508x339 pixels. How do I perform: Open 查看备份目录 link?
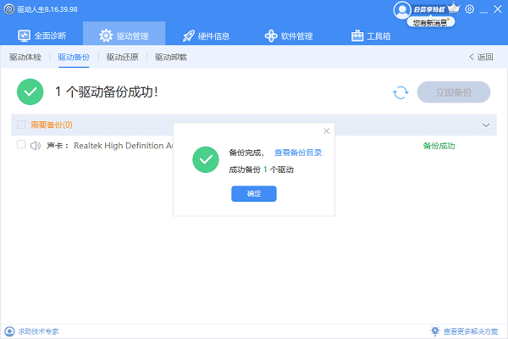click(298, 153)
